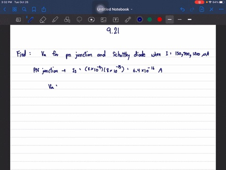Go back with the left chevron
This screenshot has width=226, height=170.
point(5,9)
